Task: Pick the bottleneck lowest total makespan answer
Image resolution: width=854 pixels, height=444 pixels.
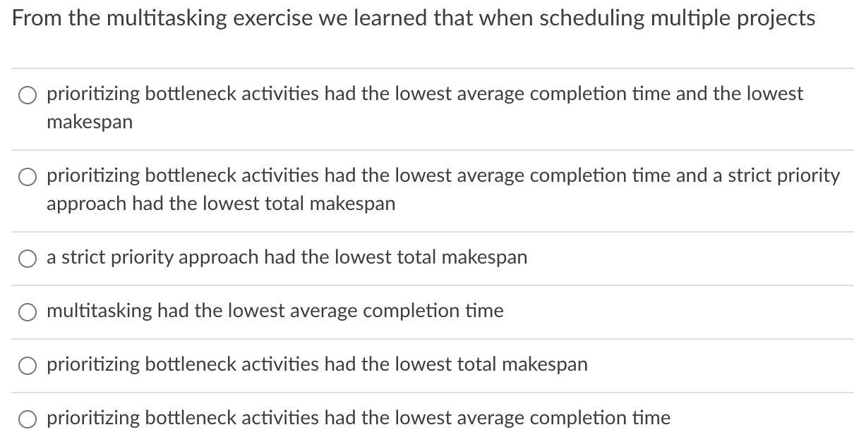Action: [28, 365]
